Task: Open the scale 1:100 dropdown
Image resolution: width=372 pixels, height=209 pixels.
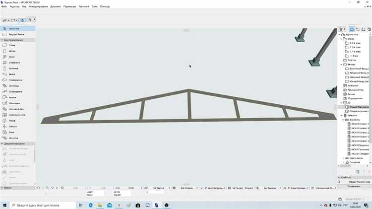Action: 135,188
